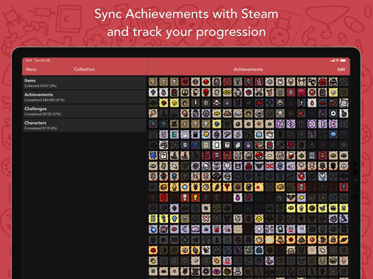Viewport: 373px width, 279px height.
Task: Select the pink lips achievement
Action: (217, 271)
